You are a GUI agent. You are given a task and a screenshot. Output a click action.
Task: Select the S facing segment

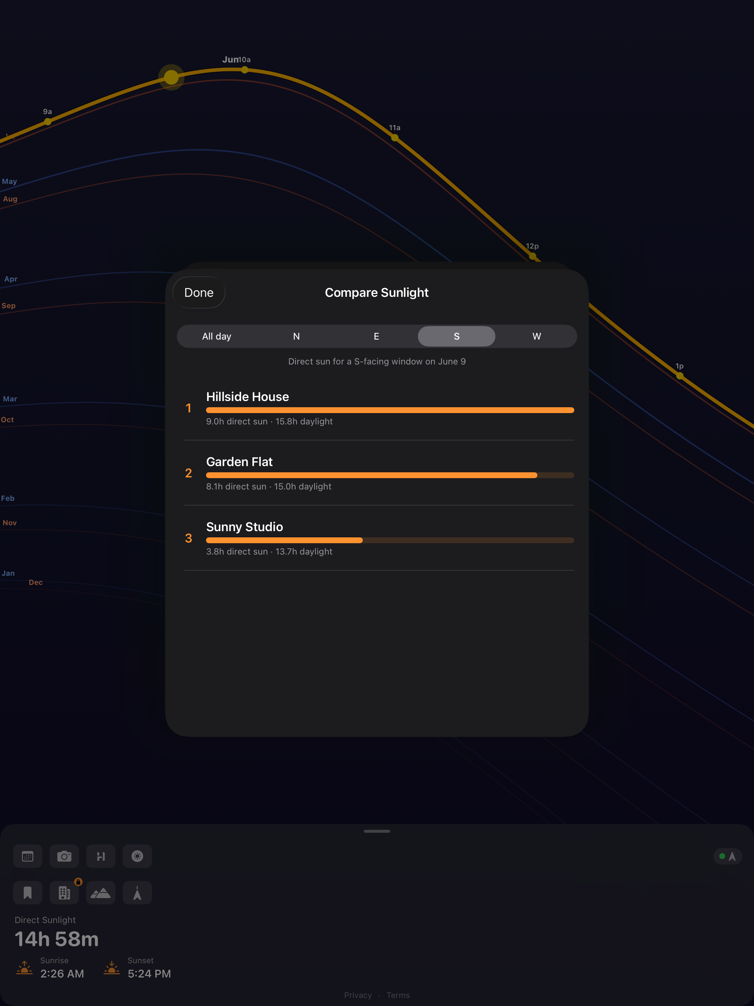pyautogui.click(x=456, y=336)
